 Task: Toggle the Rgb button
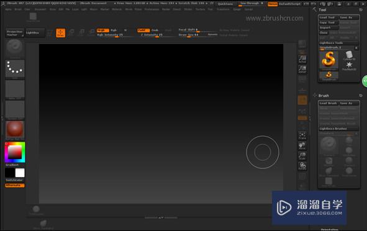pos(114,30)
